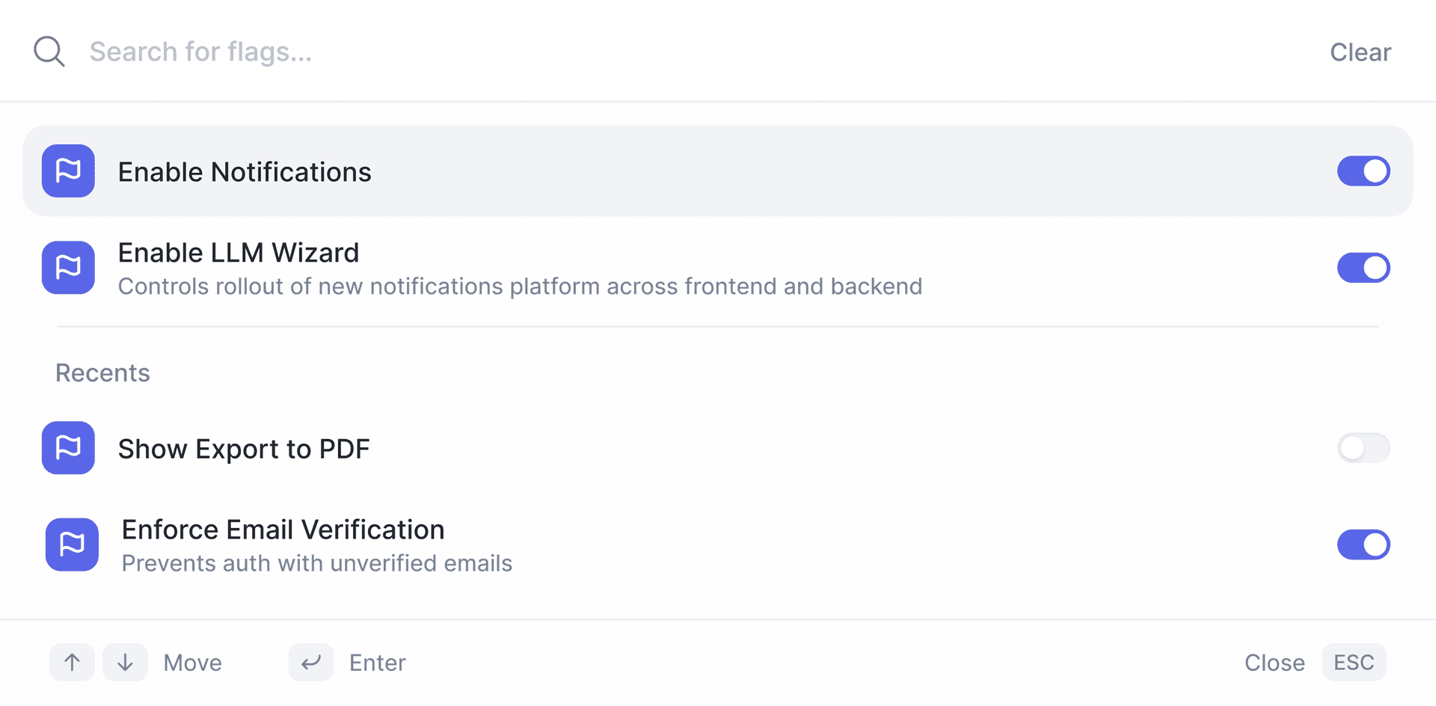Image resolution: width=1436 pixels, height=706 pixels.
Task: Switch off Enforce Email Verification toggle
Action: 1363,544
